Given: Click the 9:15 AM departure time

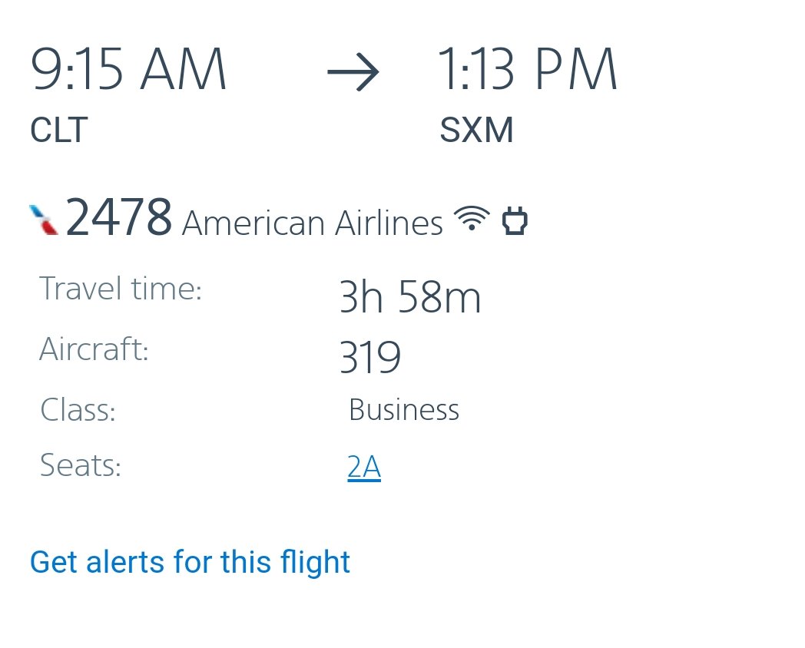Looking at the screenshot, I should [128, 71].
